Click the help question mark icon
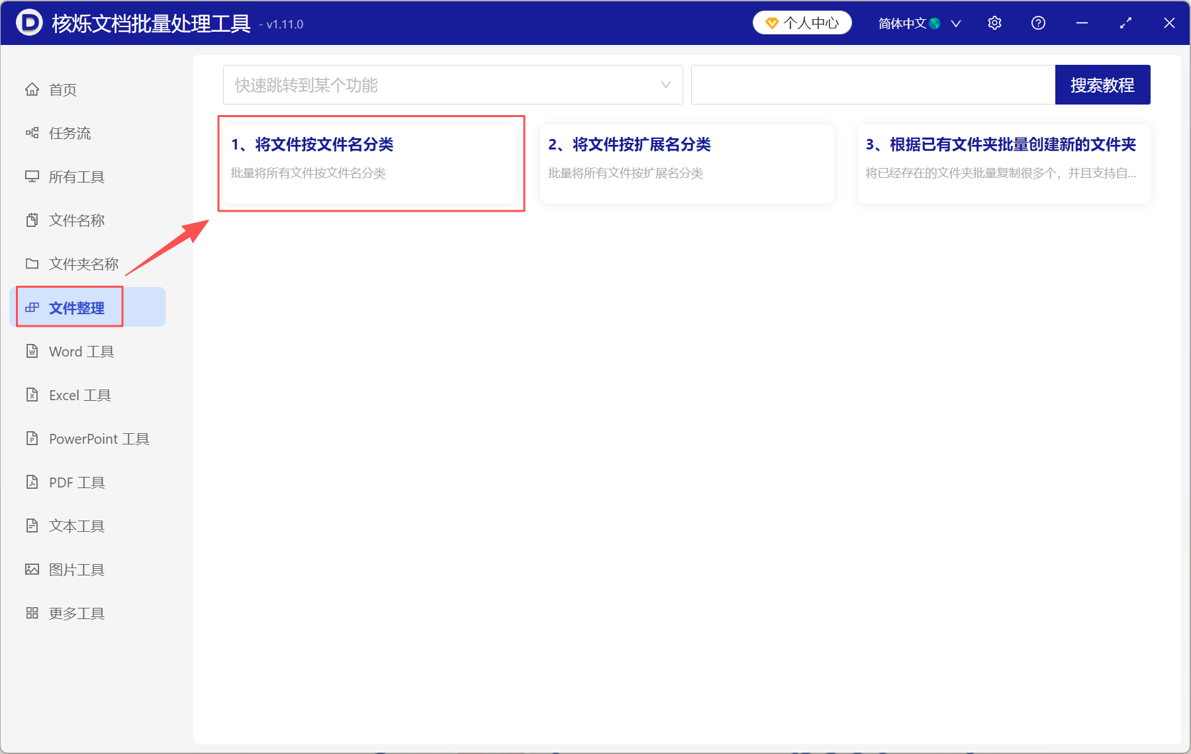1191x754 pixels. tap(1037, 22)
